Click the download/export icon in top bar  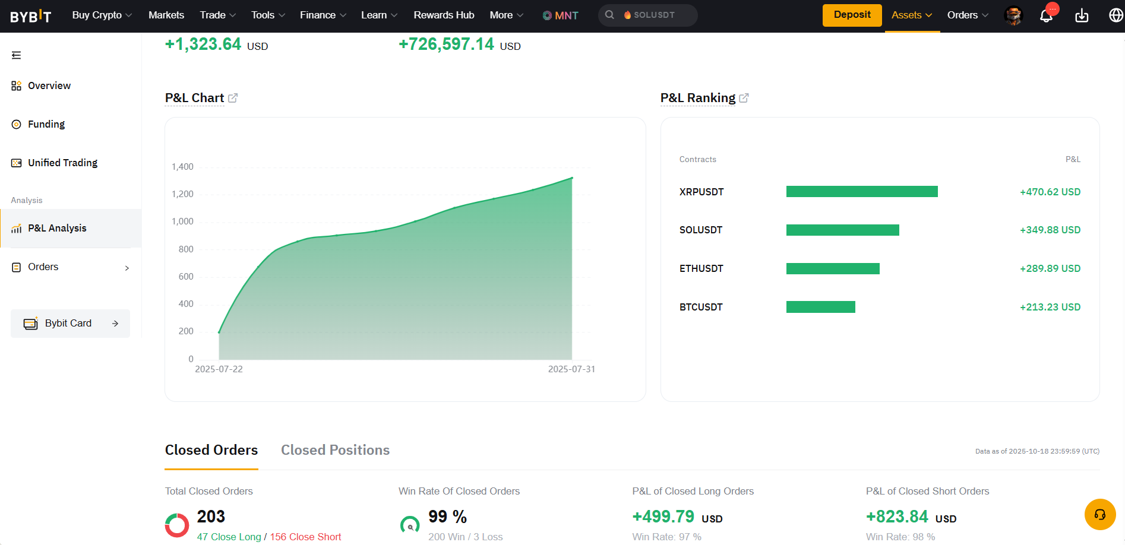[x=1081, y=15]
